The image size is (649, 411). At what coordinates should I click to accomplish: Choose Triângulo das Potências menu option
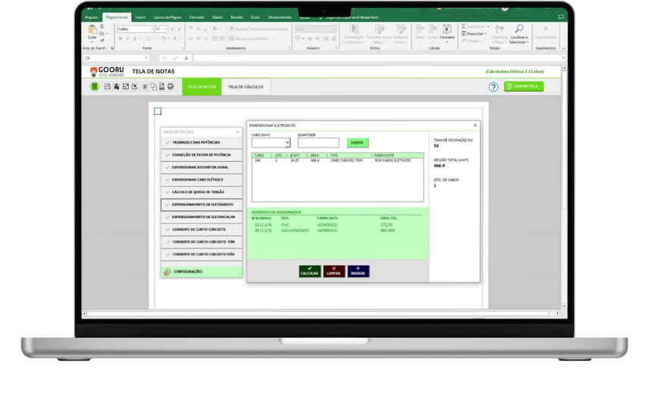coord(202,142)
